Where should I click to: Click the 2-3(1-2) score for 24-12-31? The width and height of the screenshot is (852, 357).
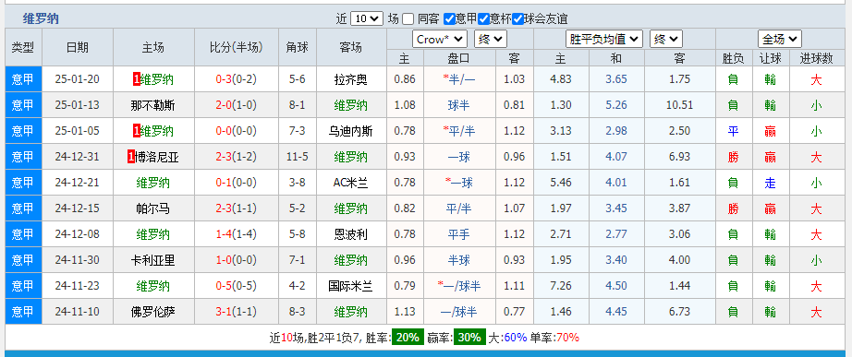click(x=236, y=157)
